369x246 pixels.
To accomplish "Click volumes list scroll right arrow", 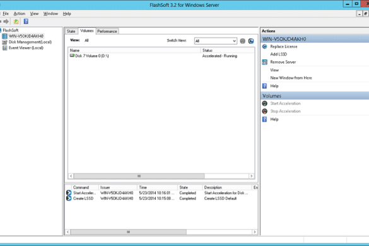I will 252,176.
